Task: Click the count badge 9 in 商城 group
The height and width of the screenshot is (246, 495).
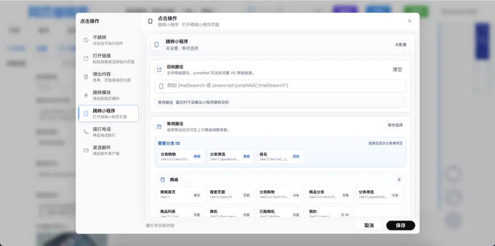Action: click(x=399, y=180)
